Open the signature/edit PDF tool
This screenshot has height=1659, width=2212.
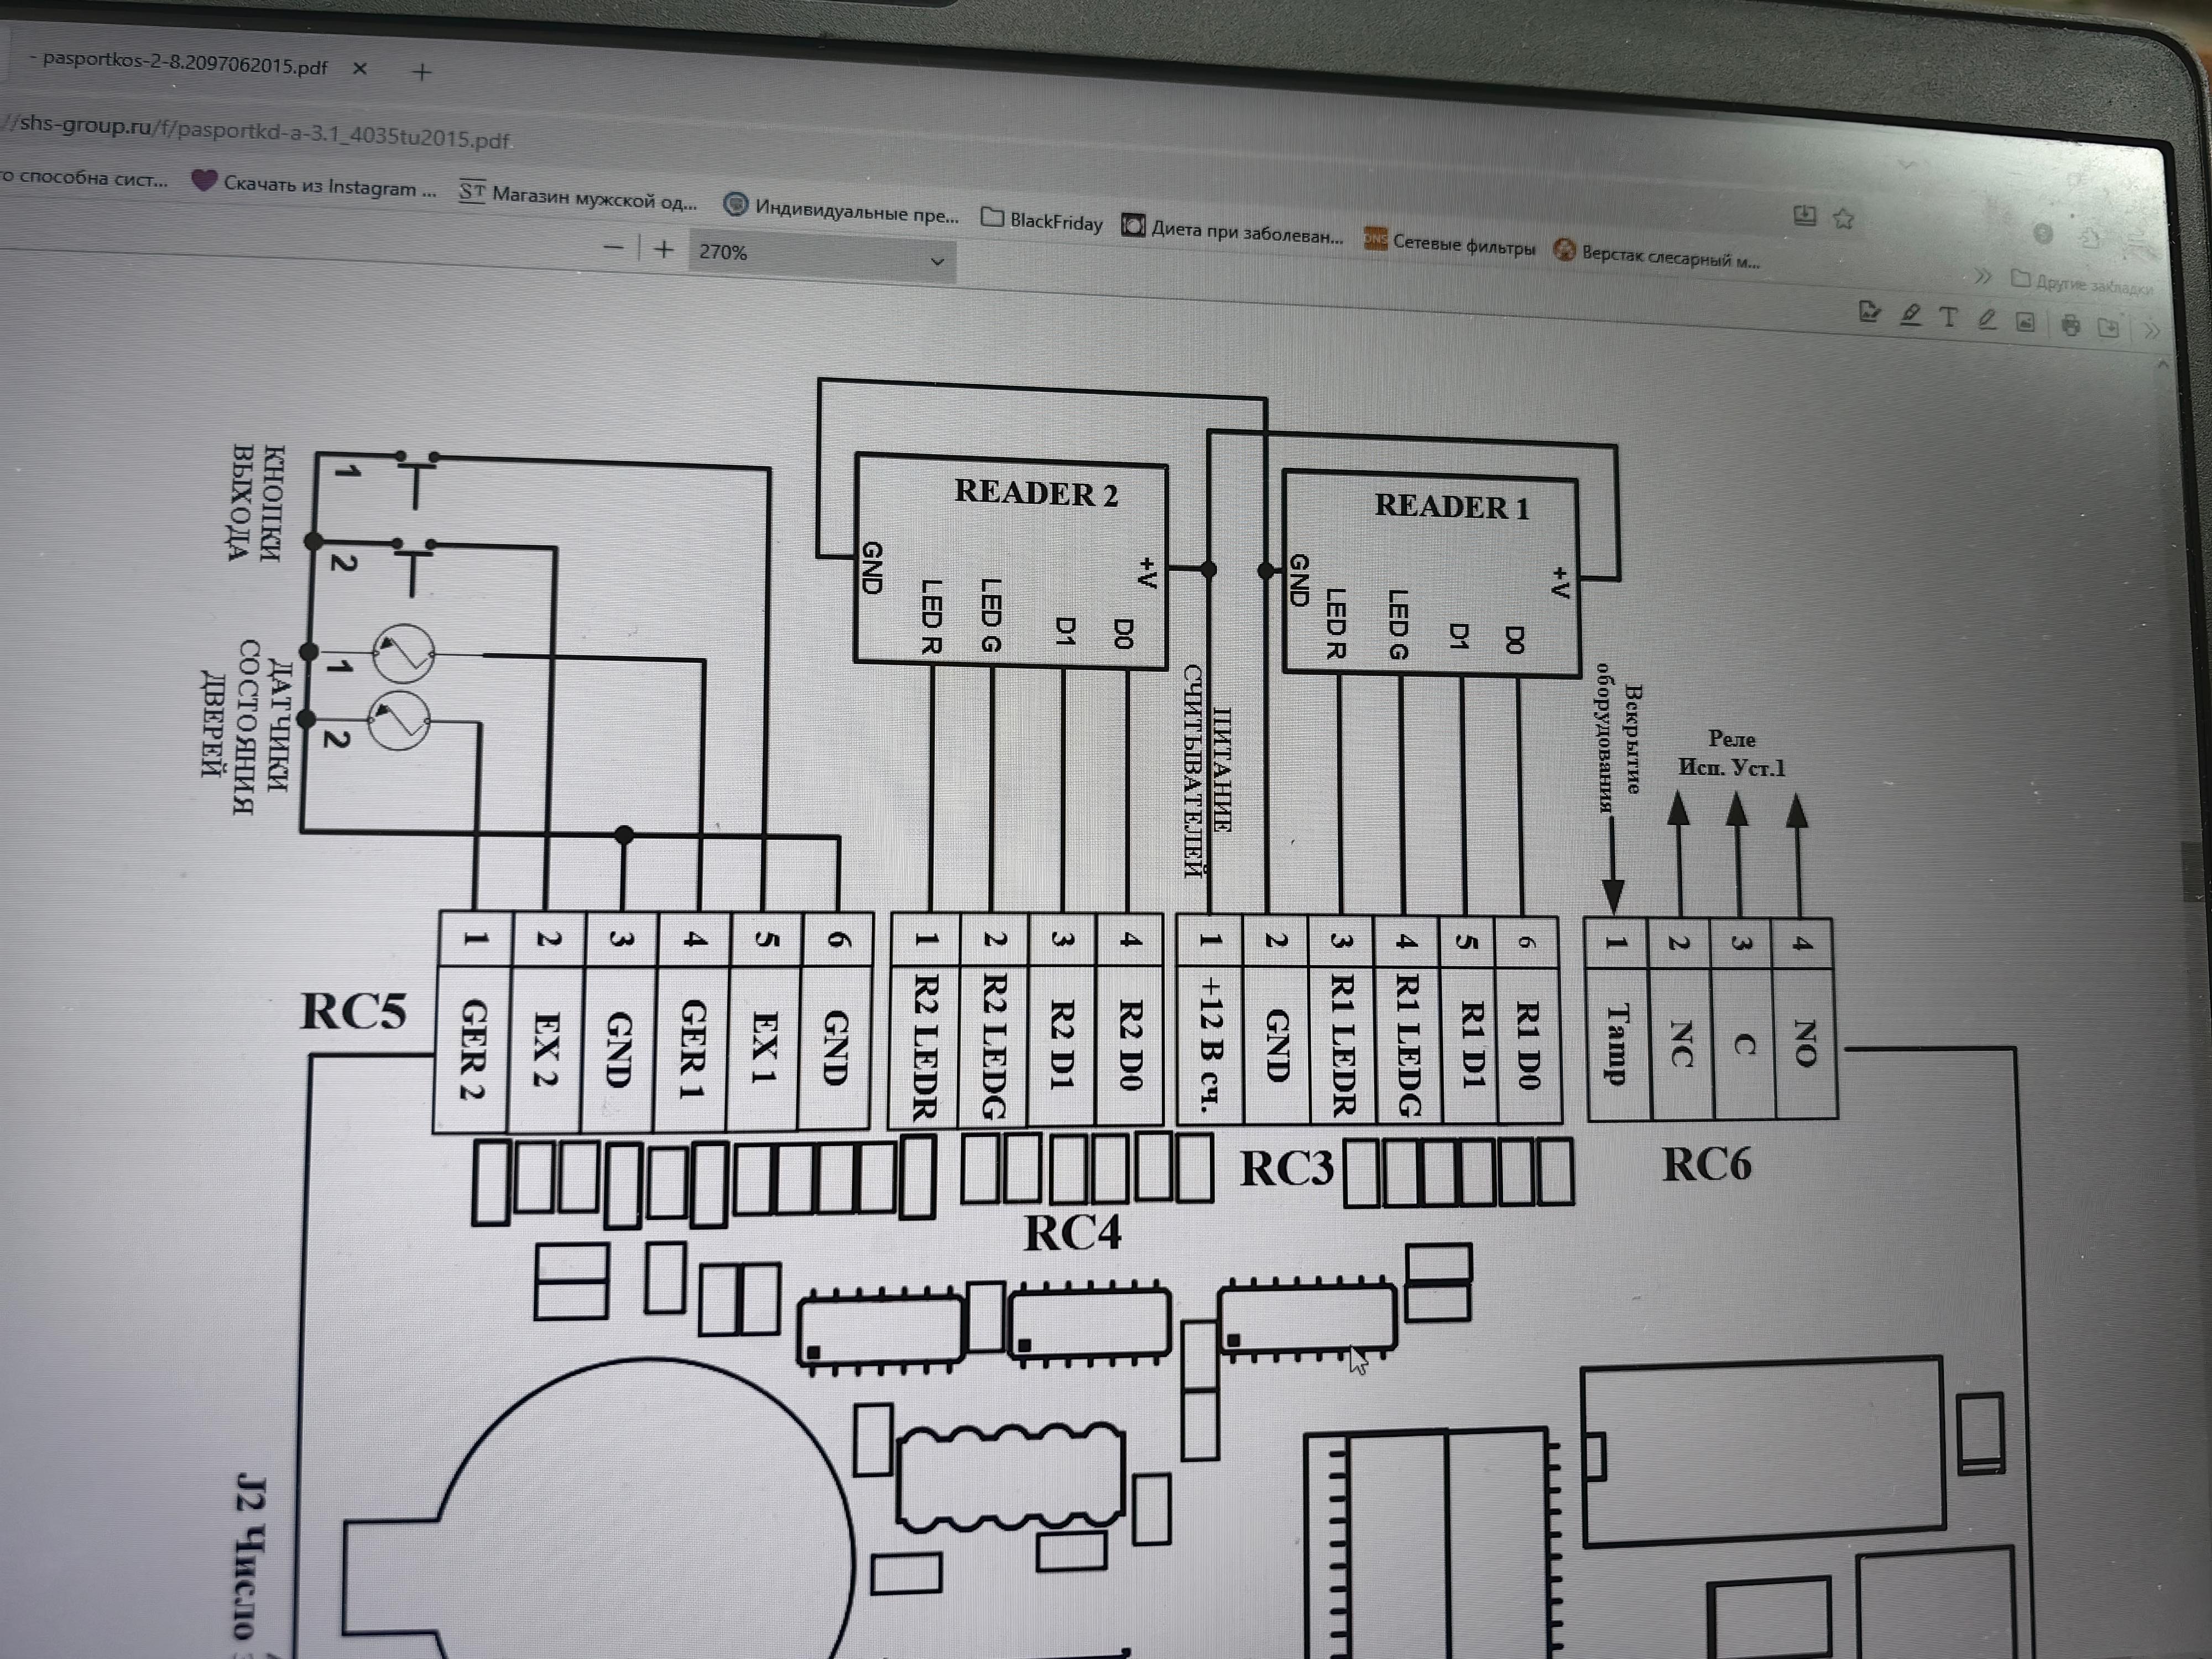click(1869, 312)
